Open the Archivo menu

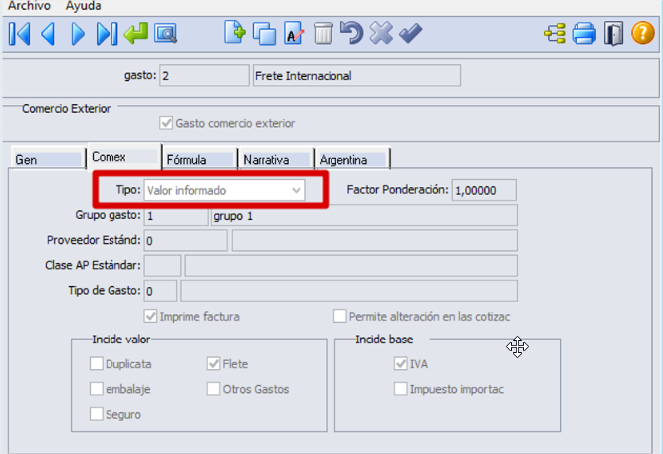click(29, 6)
